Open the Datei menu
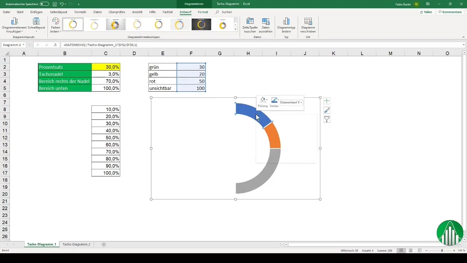The width and height of the screenshot is (467, 263). tap(7, 12)
